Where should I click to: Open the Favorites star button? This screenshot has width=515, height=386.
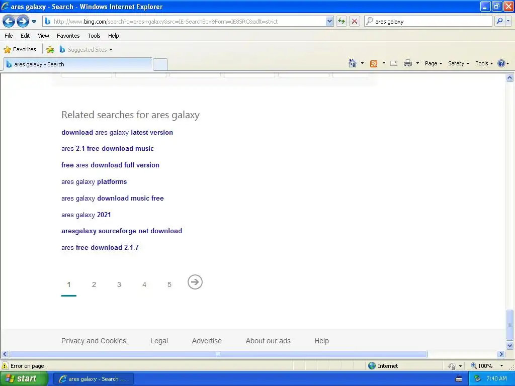pyautogui.click(x=20, y=50)
